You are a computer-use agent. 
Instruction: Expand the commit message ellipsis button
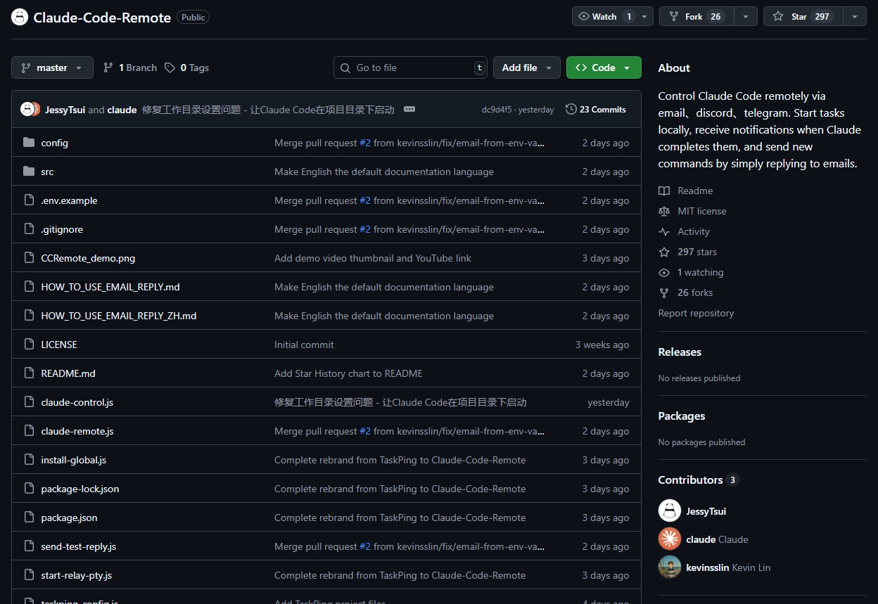coord(409,109)
